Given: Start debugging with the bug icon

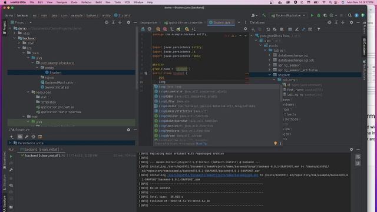Looking at the screenshot, I should point(319,15).
